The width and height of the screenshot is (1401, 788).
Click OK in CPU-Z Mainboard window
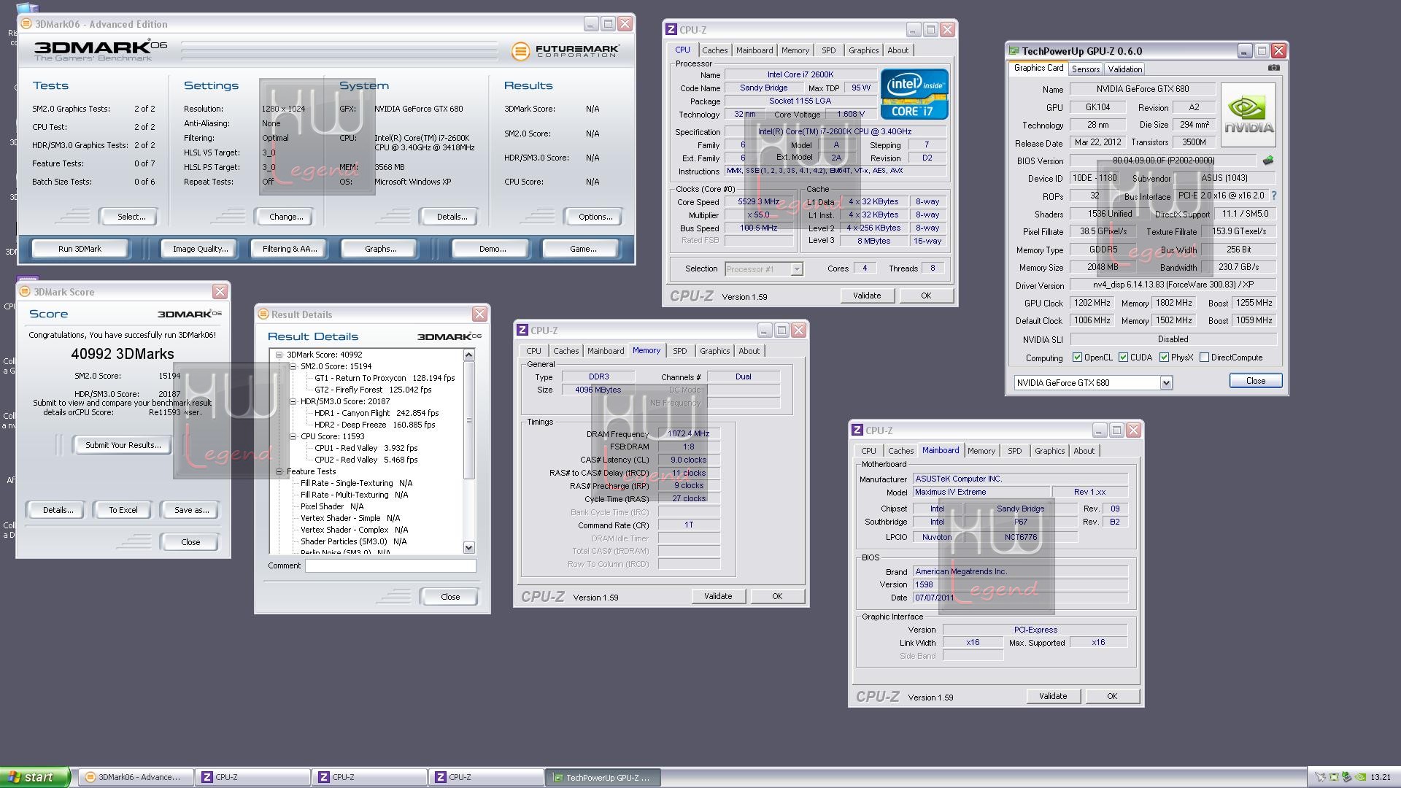[1112, 696]
